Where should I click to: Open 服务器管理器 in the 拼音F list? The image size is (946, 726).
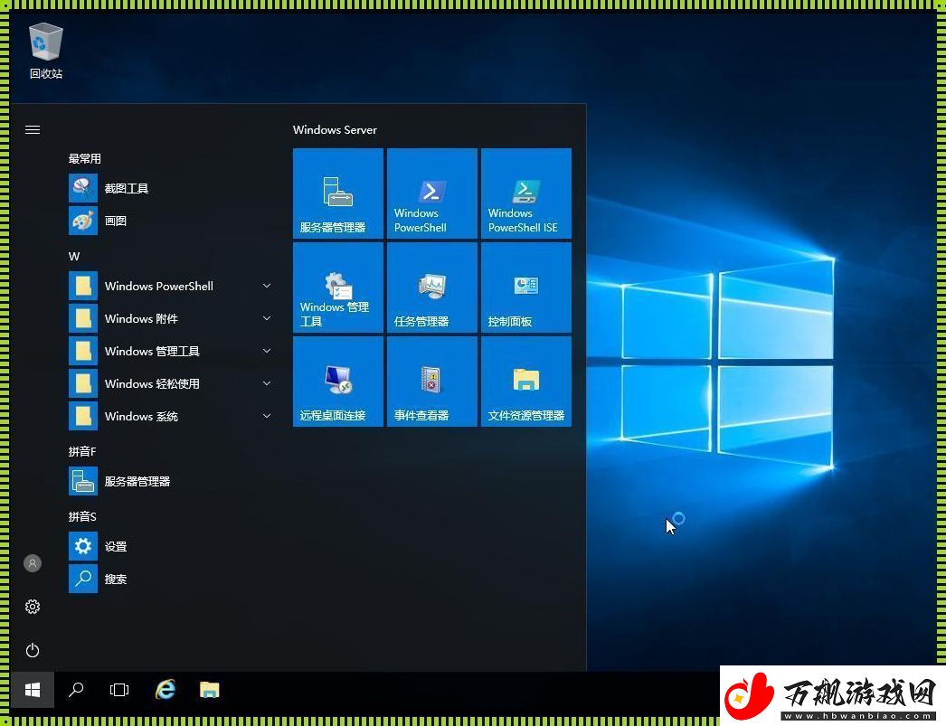point(171,481)
